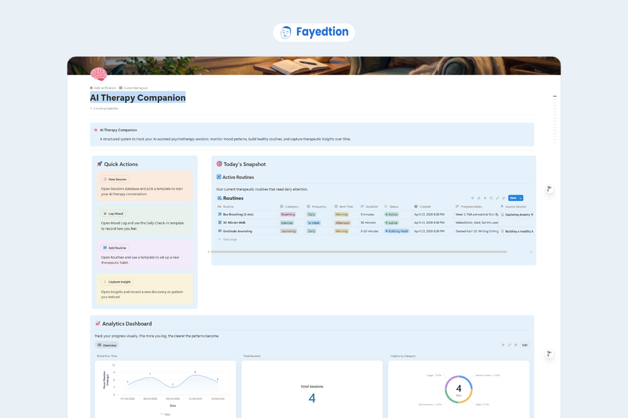The height and width of the screenshot is (418, 628).
Task: Select the Overview view tab
Action: [107, 345]
